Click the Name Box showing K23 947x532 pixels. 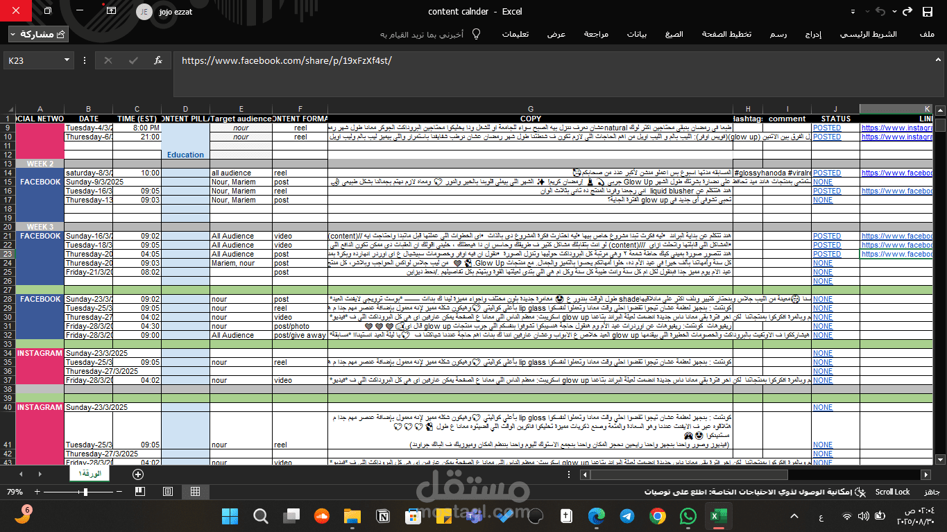pyautogui.click(x=32, y=60)
